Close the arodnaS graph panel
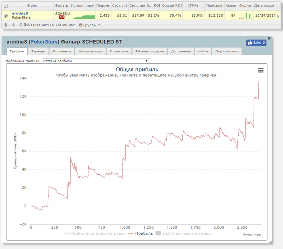This screenshot has width=283, height=249. point(269,39)
